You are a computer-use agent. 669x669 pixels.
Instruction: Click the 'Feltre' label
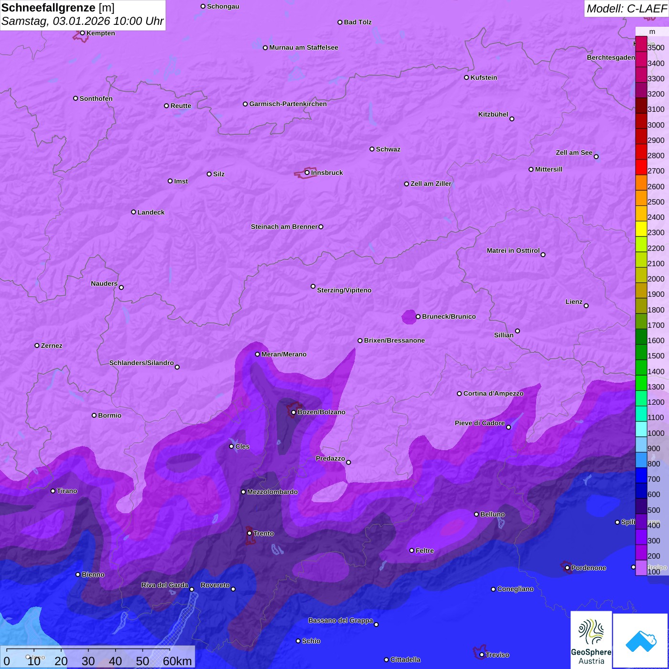(425, 550)
